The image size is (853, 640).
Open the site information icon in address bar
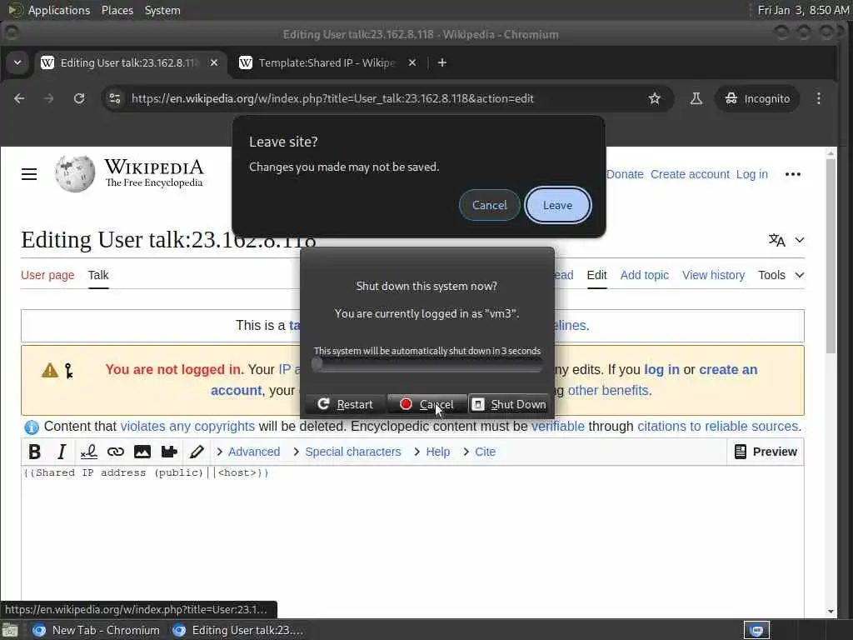[x=115, y=98]
